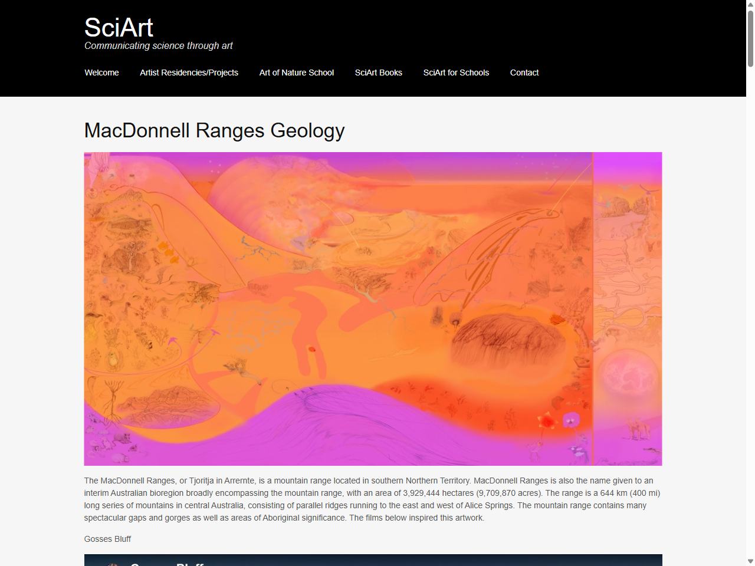Viewport: 755px width, 566px height.
Task: Navigate to Artist Residencies/Projects
Action: coord(189,73)
